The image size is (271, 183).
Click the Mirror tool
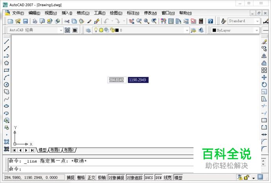click(264, 56)
